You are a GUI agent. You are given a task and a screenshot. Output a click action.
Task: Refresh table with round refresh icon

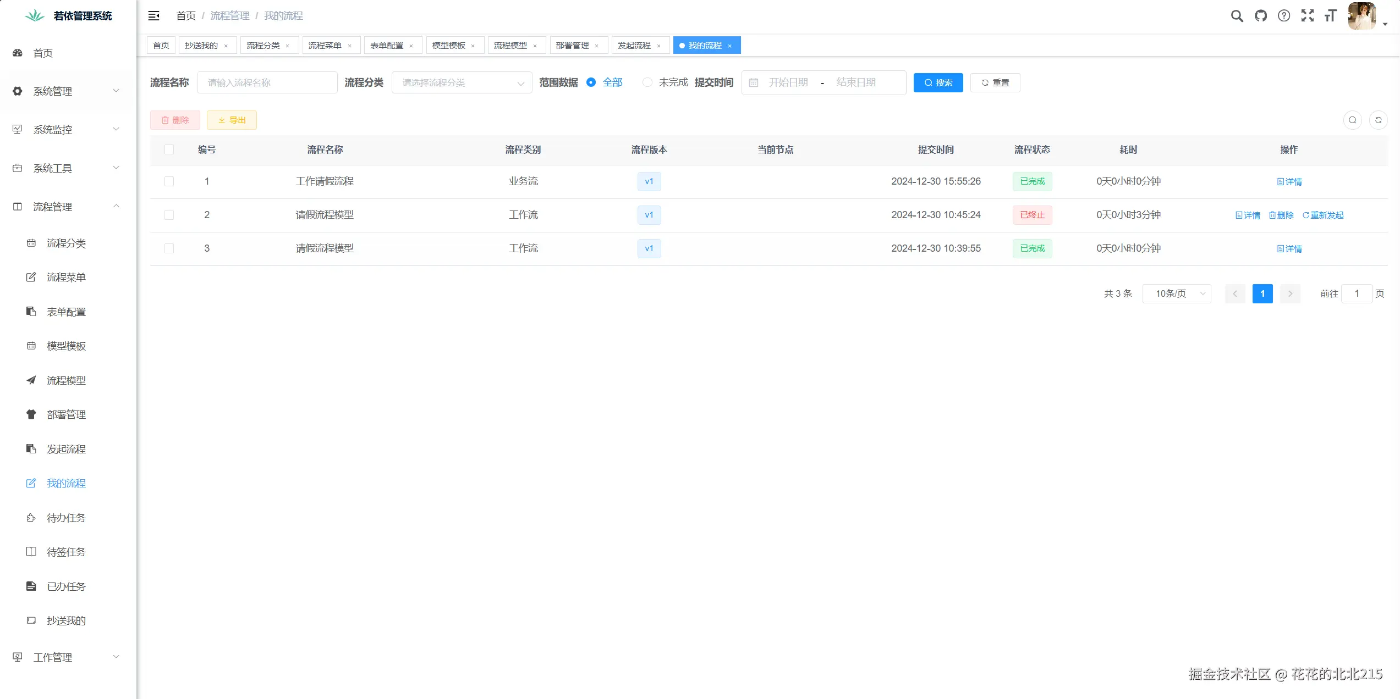point(1379,120)
